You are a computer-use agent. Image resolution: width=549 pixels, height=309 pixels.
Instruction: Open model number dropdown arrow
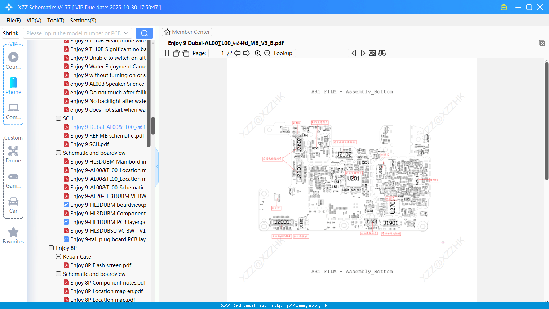126,33
